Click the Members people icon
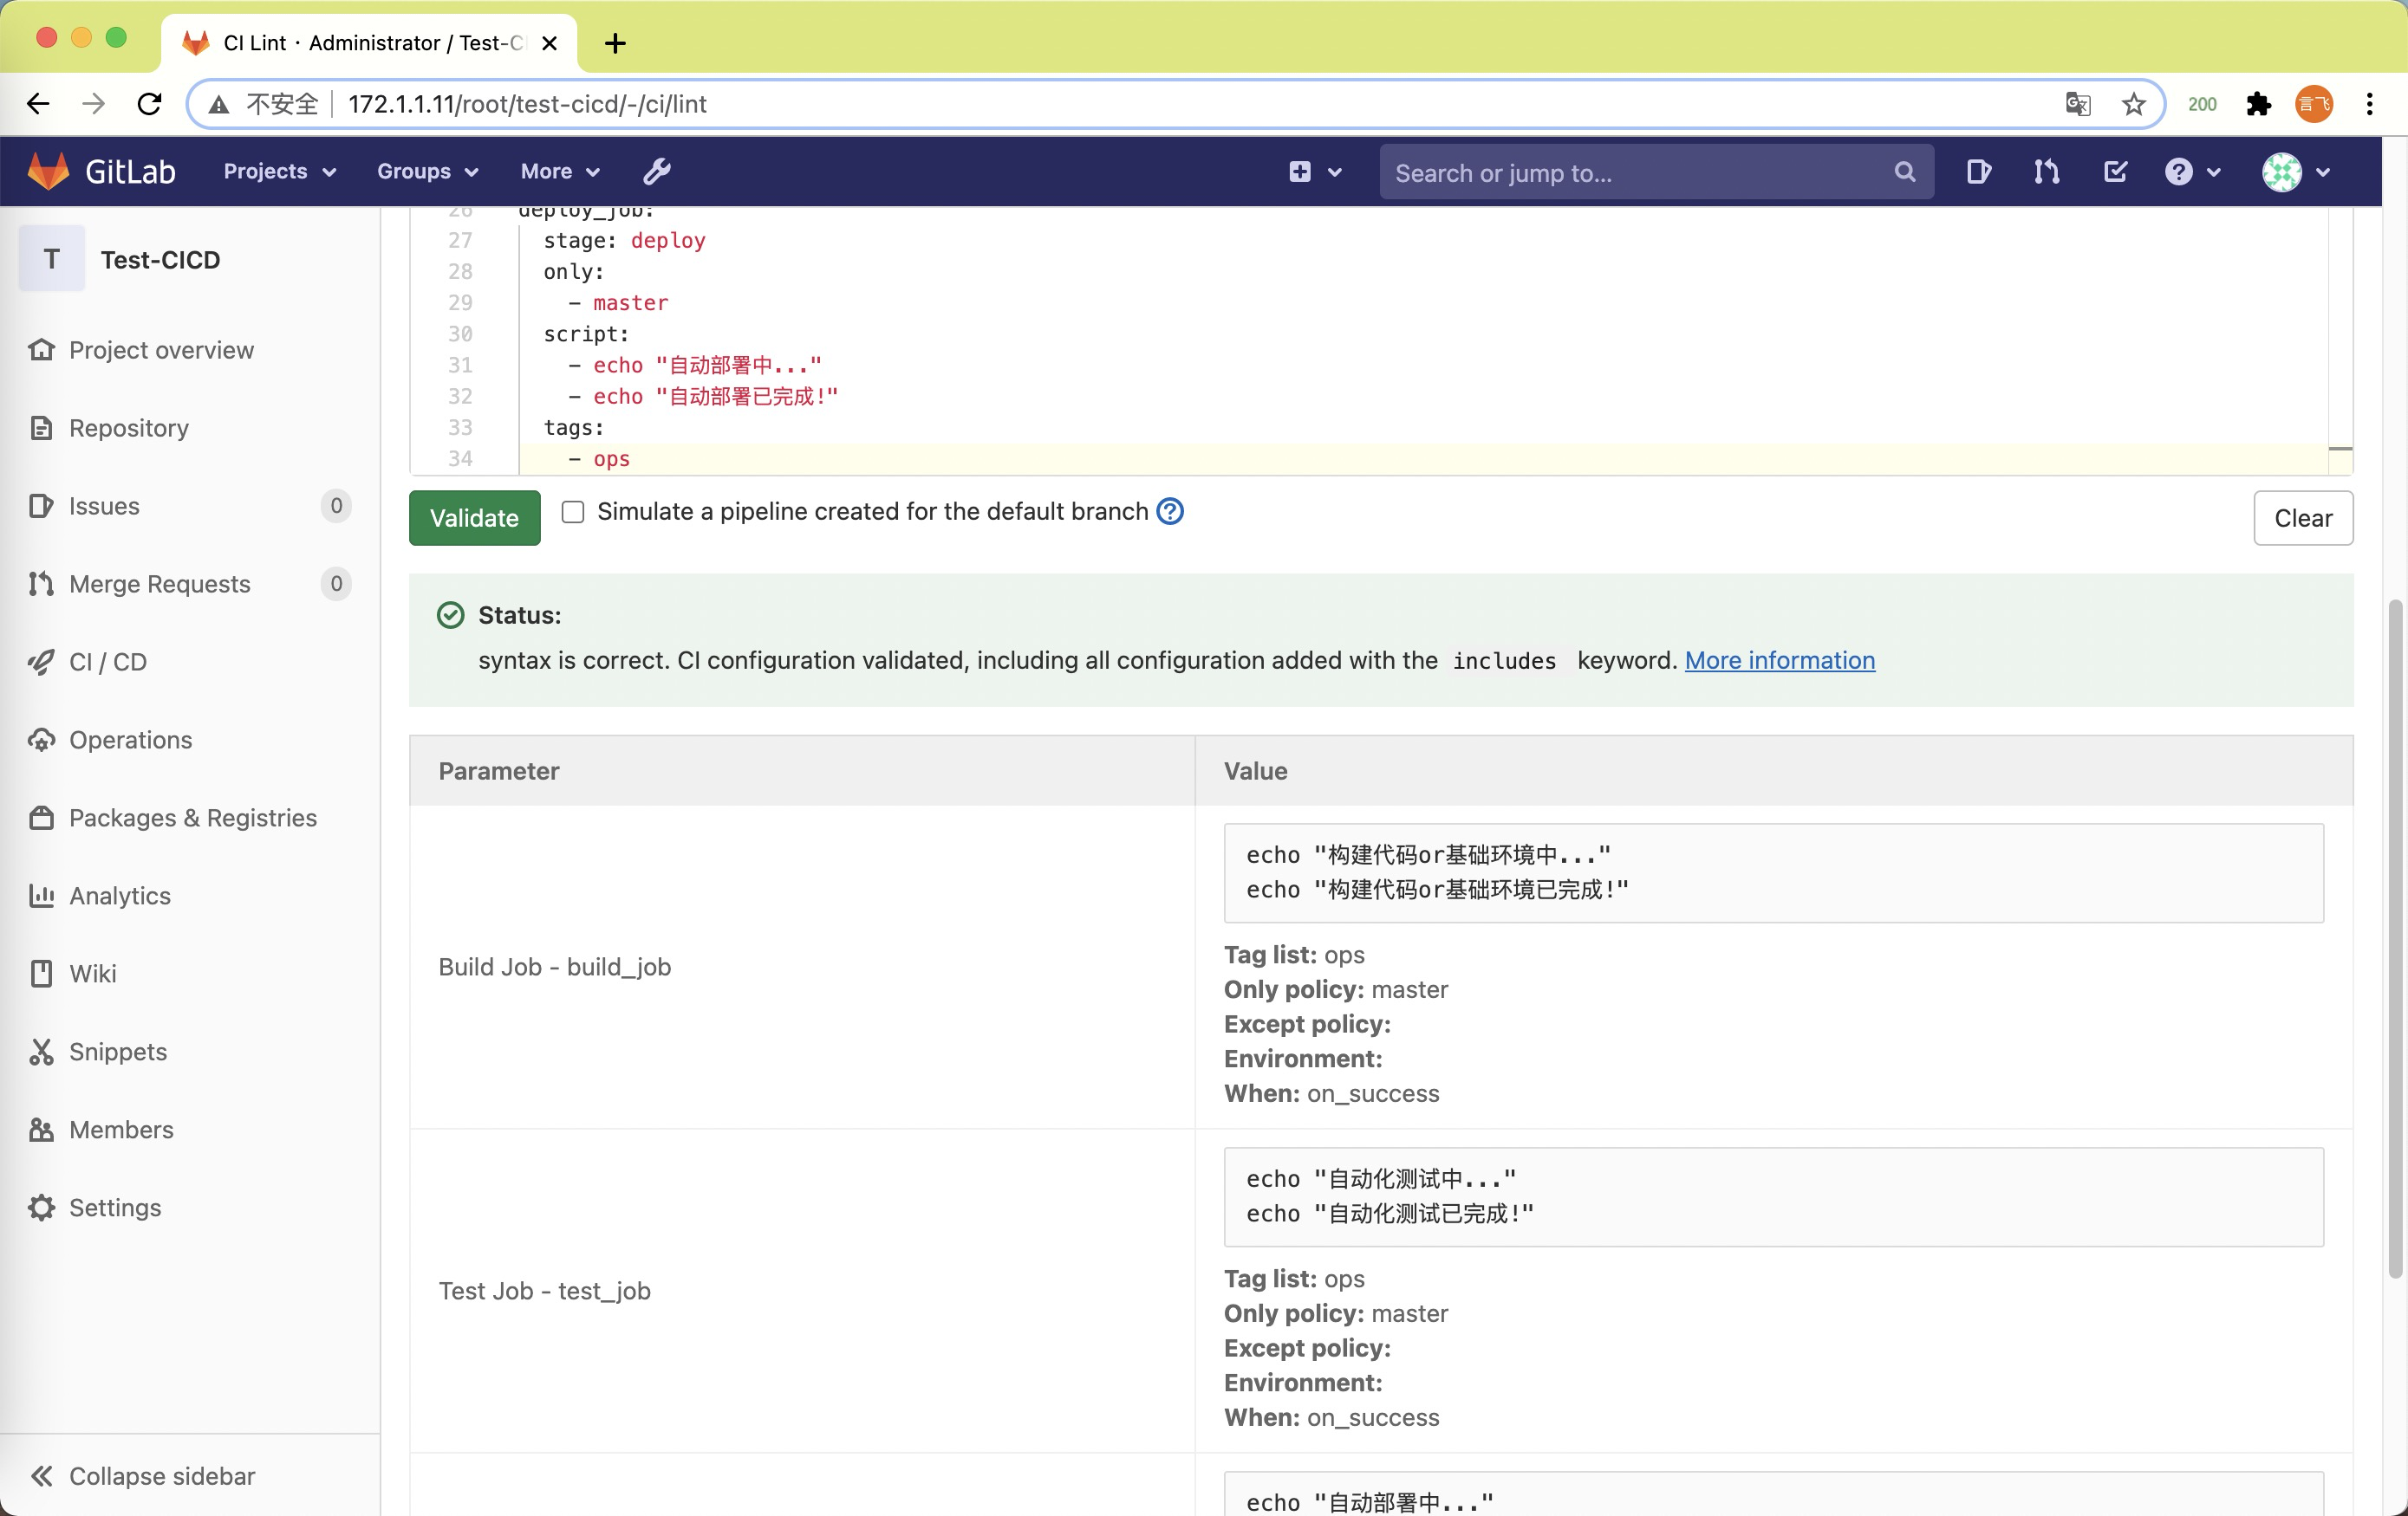The height and width of the screenshot is (1516, 2408). 41,1130
